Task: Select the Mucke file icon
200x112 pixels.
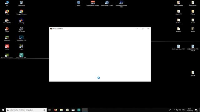Action: click(x=193, y=73)
